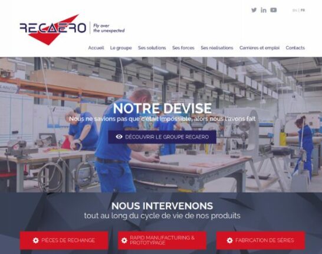The height and width of the screenshot is (254, 322).
Task: Open the LinkedIn social icon
Action: click(264, 10)
